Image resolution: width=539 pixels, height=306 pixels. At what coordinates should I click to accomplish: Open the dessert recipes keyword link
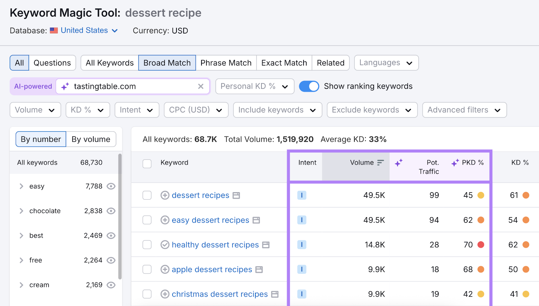[200, 195]
